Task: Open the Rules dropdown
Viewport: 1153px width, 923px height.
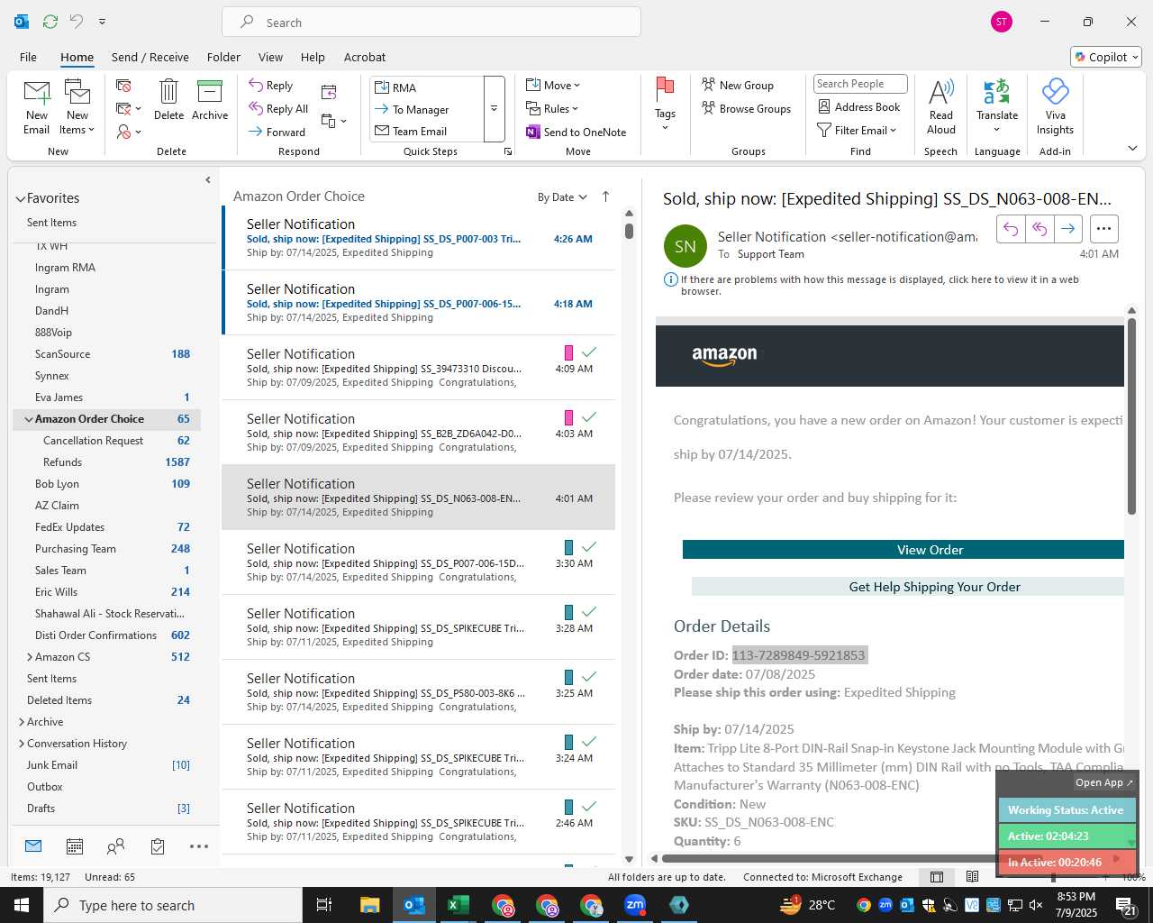Action: [x=552, y=109]
